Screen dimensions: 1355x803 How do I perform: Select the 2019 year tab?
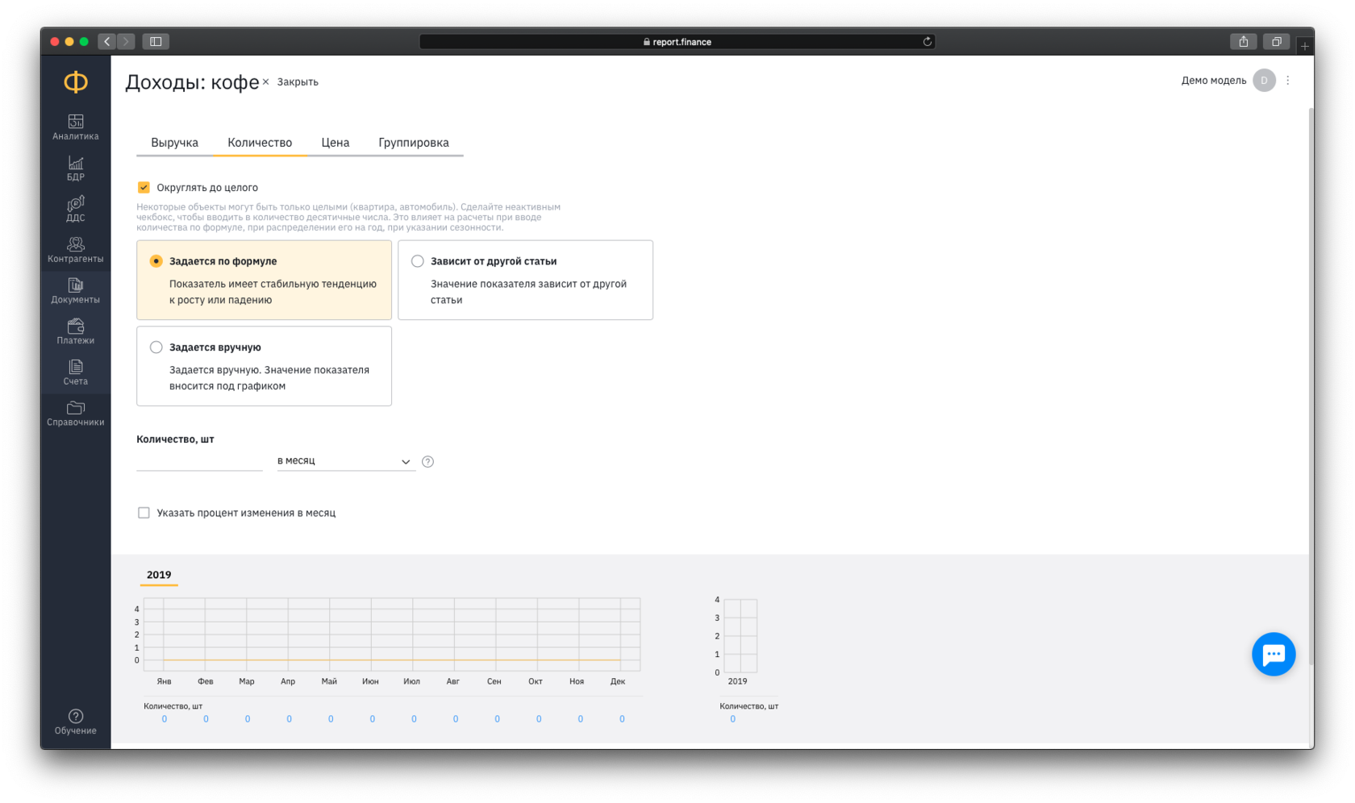click(x=159, y=575)
